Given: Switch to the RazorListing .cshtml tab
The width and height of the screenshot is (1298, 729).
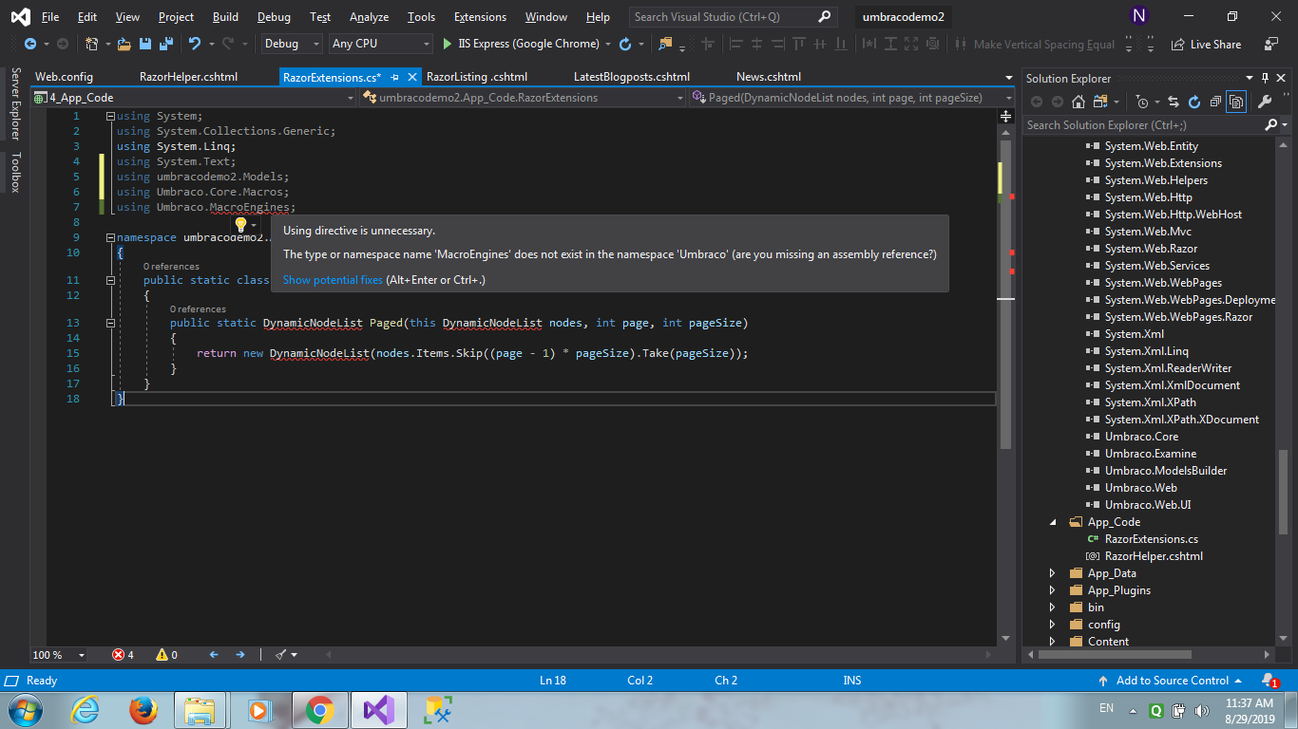Looking at the screenshot, I should point(477,77).
